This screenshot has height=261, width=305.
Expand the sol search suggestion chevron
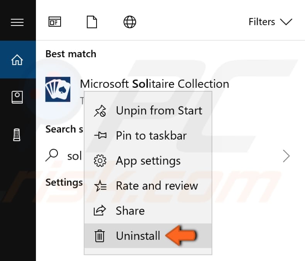point(286,156)
